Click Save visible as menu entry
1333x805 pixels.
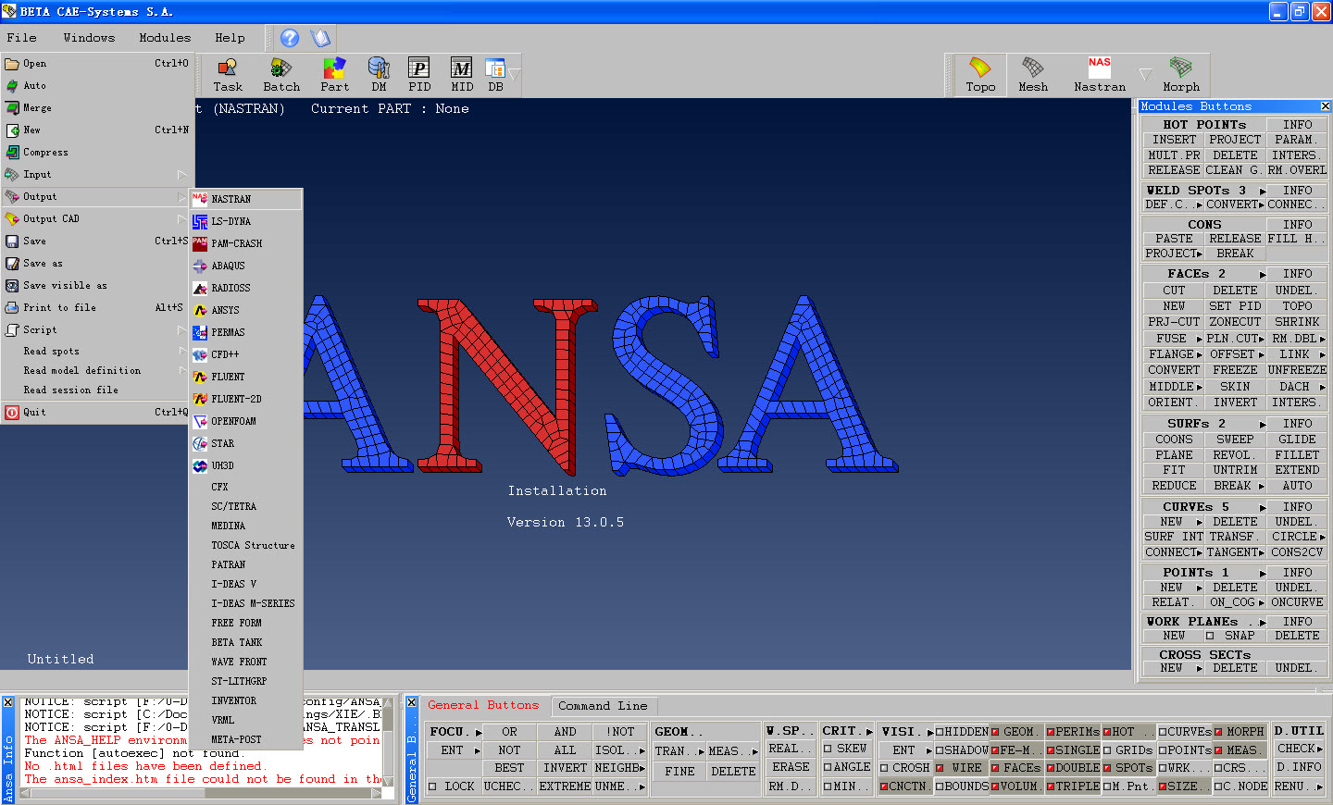[96, 286]
